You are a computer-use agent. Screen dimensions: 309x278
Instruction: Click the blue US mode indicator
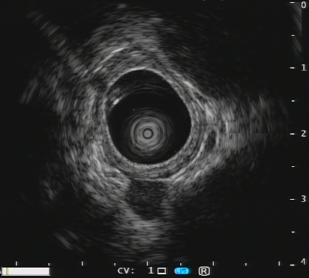182,271
